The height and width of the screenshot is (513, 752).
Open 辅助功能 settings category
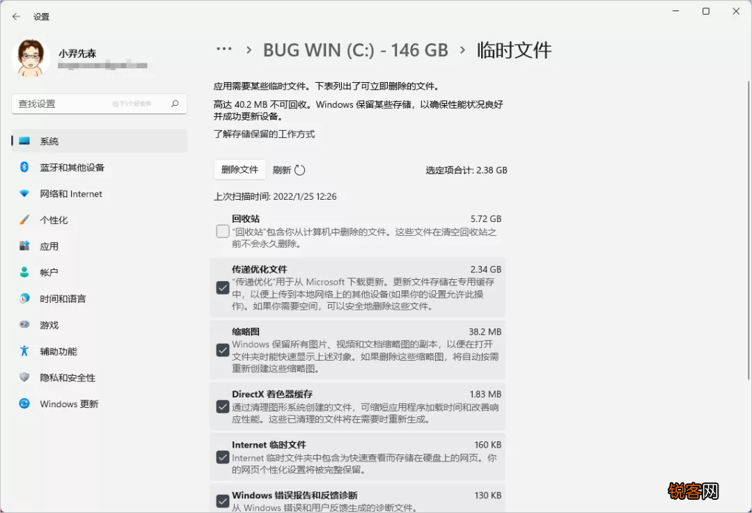pyautogui.click(x=100, y=352)
